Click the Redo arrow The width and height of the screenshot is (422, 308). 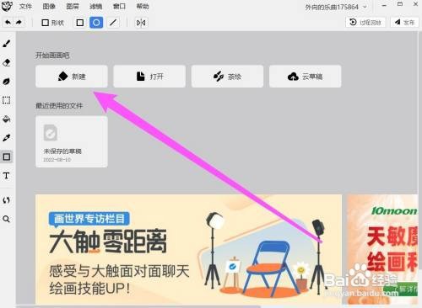tap(19, 23)
